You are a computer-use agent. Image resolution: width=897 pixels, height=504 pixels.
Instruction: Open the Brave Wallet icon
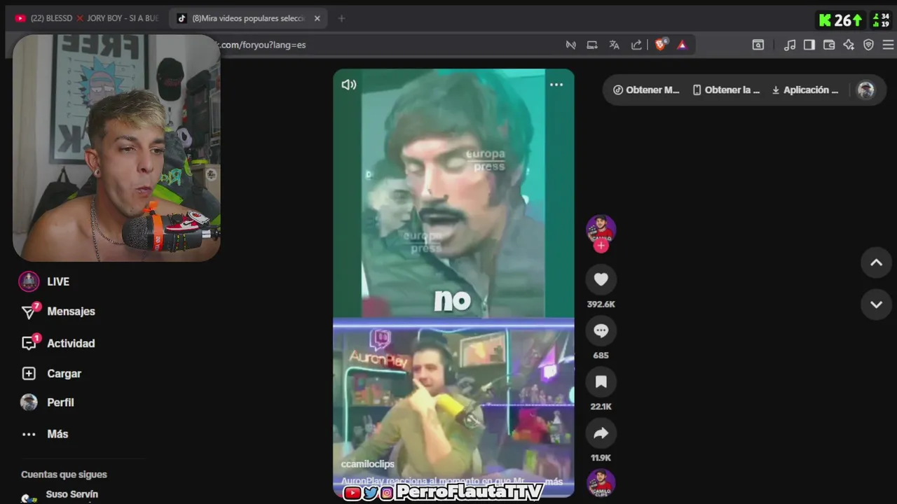(x=829, y=45)
